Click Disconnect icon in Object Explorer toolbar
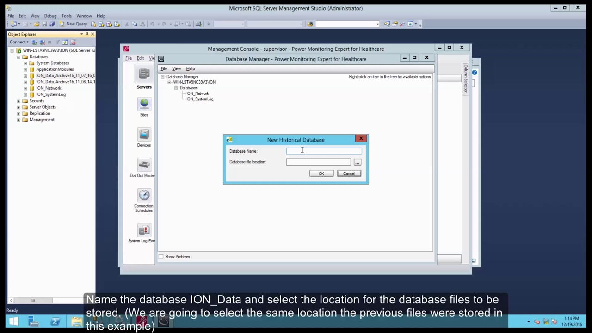The image size is (592, 333). [42, 42]
